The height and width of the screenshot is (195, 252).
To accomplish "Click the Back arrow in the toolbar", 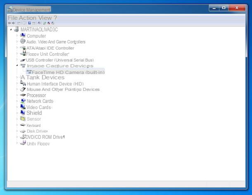I will (x=9, y=23).
